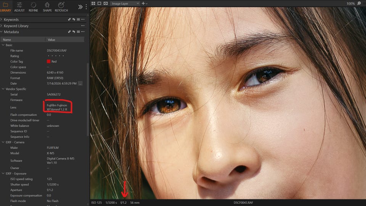Image resolution: width=366 pixels, height=206 pixels.
Task: Open the Library tool tab
Action: point(5,7)
